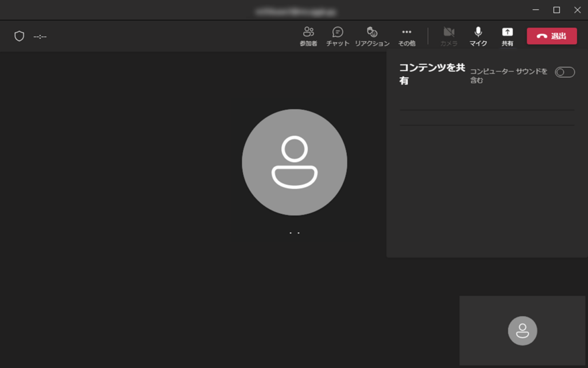
Task: Enable the computer sound toggle switch
Action: (564, 72)
